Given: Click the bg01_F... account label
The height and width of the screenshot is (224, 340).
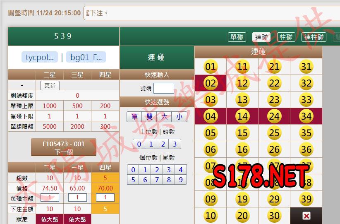Looking at the screenshot, I should (86, 57).
